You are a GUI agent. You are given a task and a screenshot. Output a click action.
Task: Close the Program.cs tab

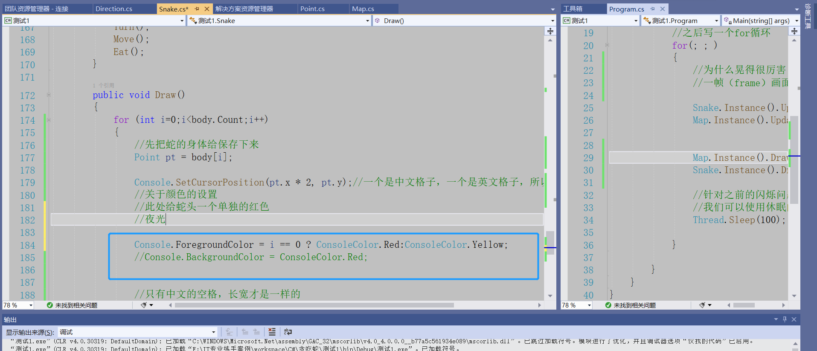(663, 9)
